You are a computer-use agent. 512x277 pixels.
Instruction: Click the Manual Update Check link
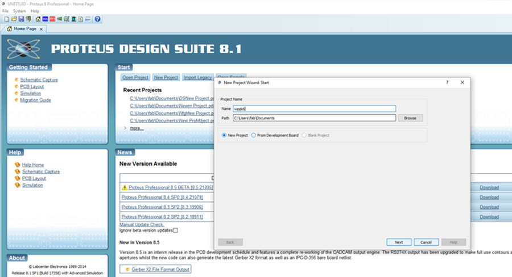142,225
